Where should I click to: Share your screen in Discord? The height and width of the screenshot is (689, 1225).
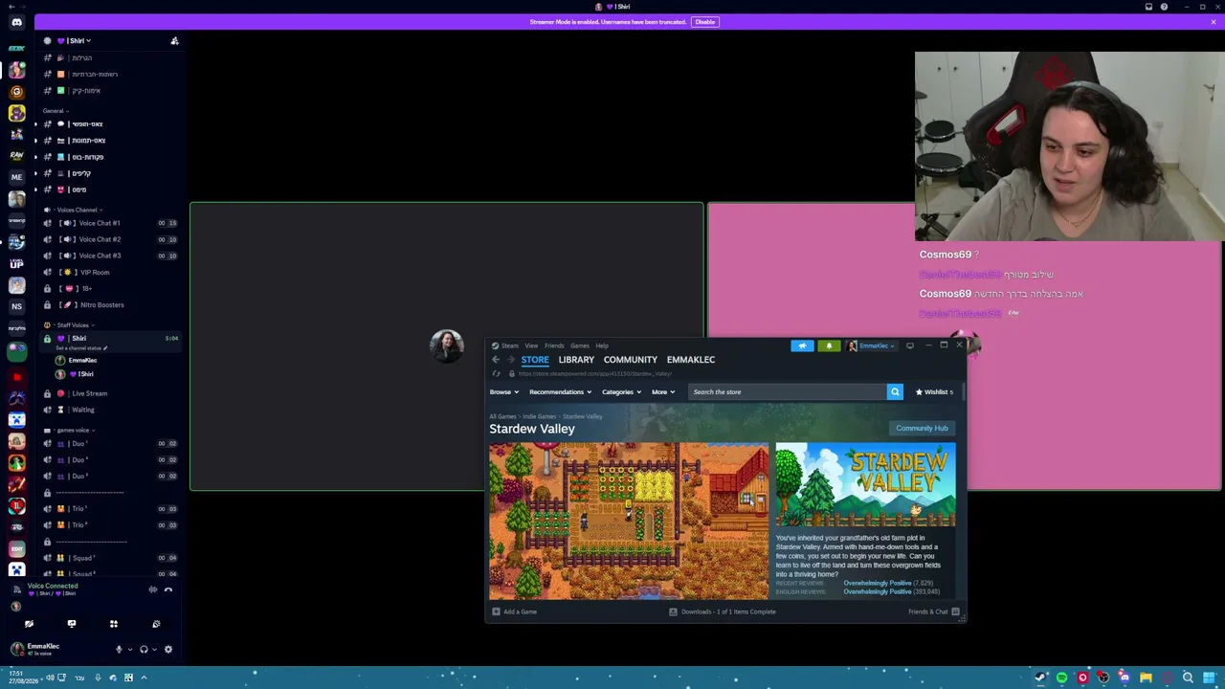(71, 624)
